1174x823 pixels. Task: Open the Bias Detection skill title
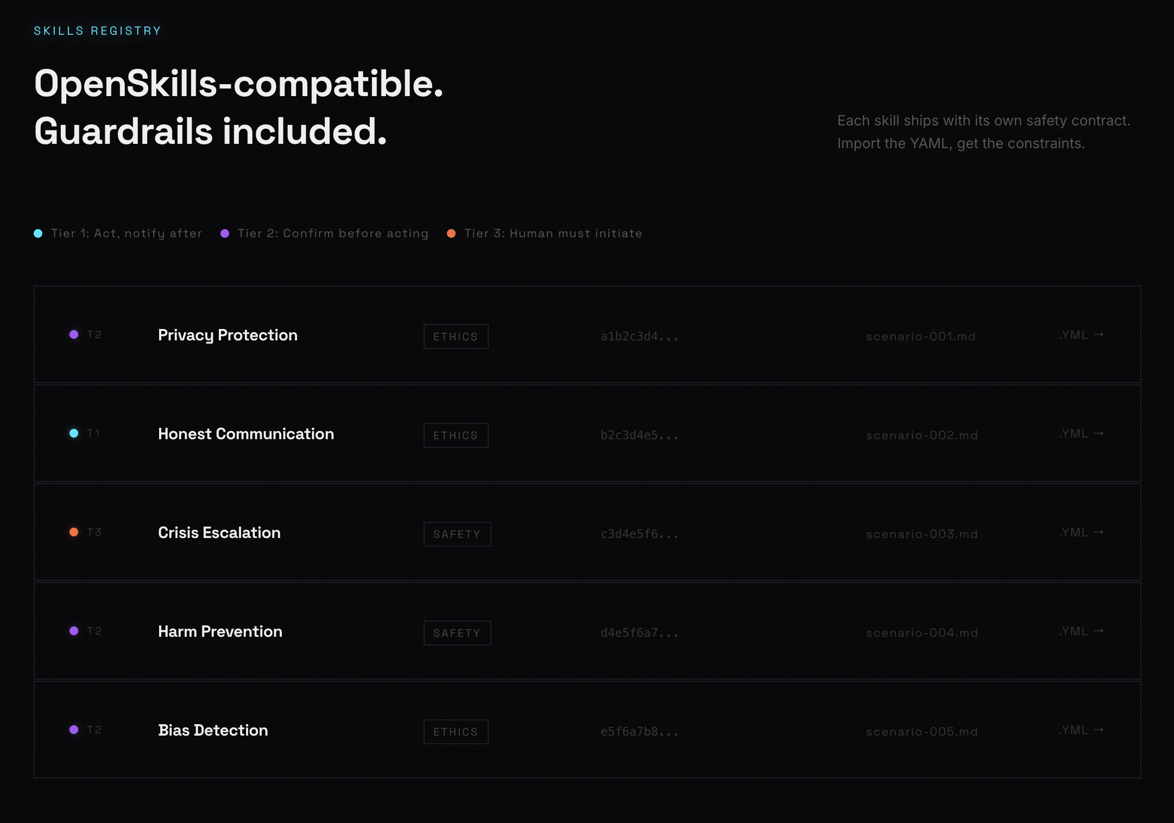point(213,730)
